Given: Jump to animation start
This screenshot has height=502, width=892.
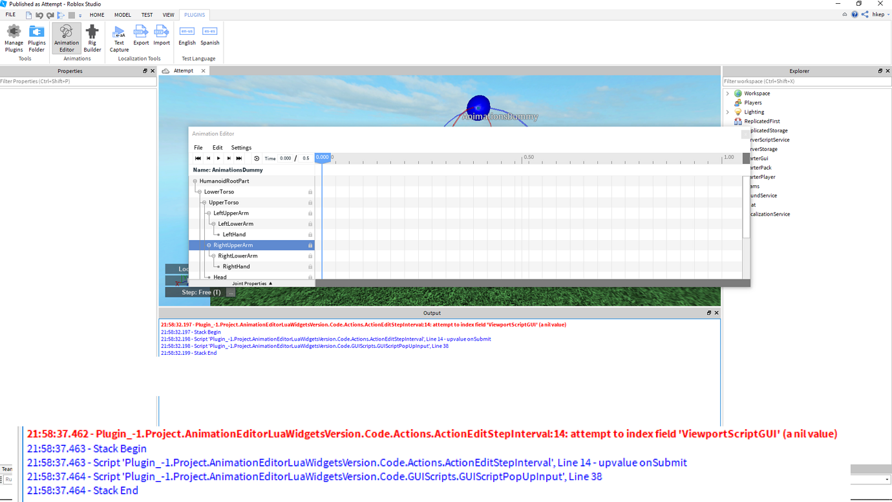Looking at the screenshot, I should (x=198, y=158).
